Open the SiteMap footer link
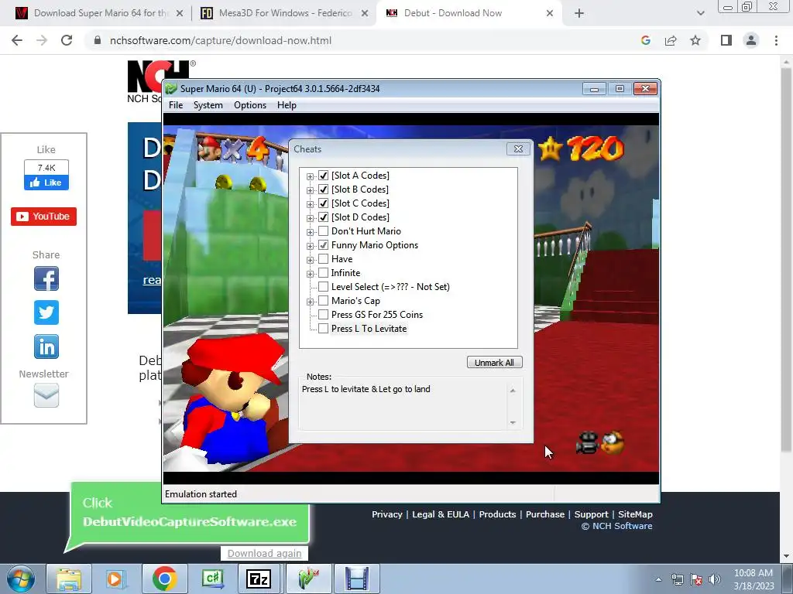Screen dimensions: 793x594 coord(635,514)
